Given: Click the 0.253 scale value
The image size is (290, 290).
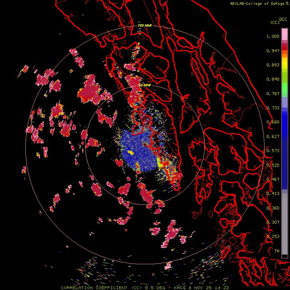Looking at the screenshot, I should [x=273, y=237].
